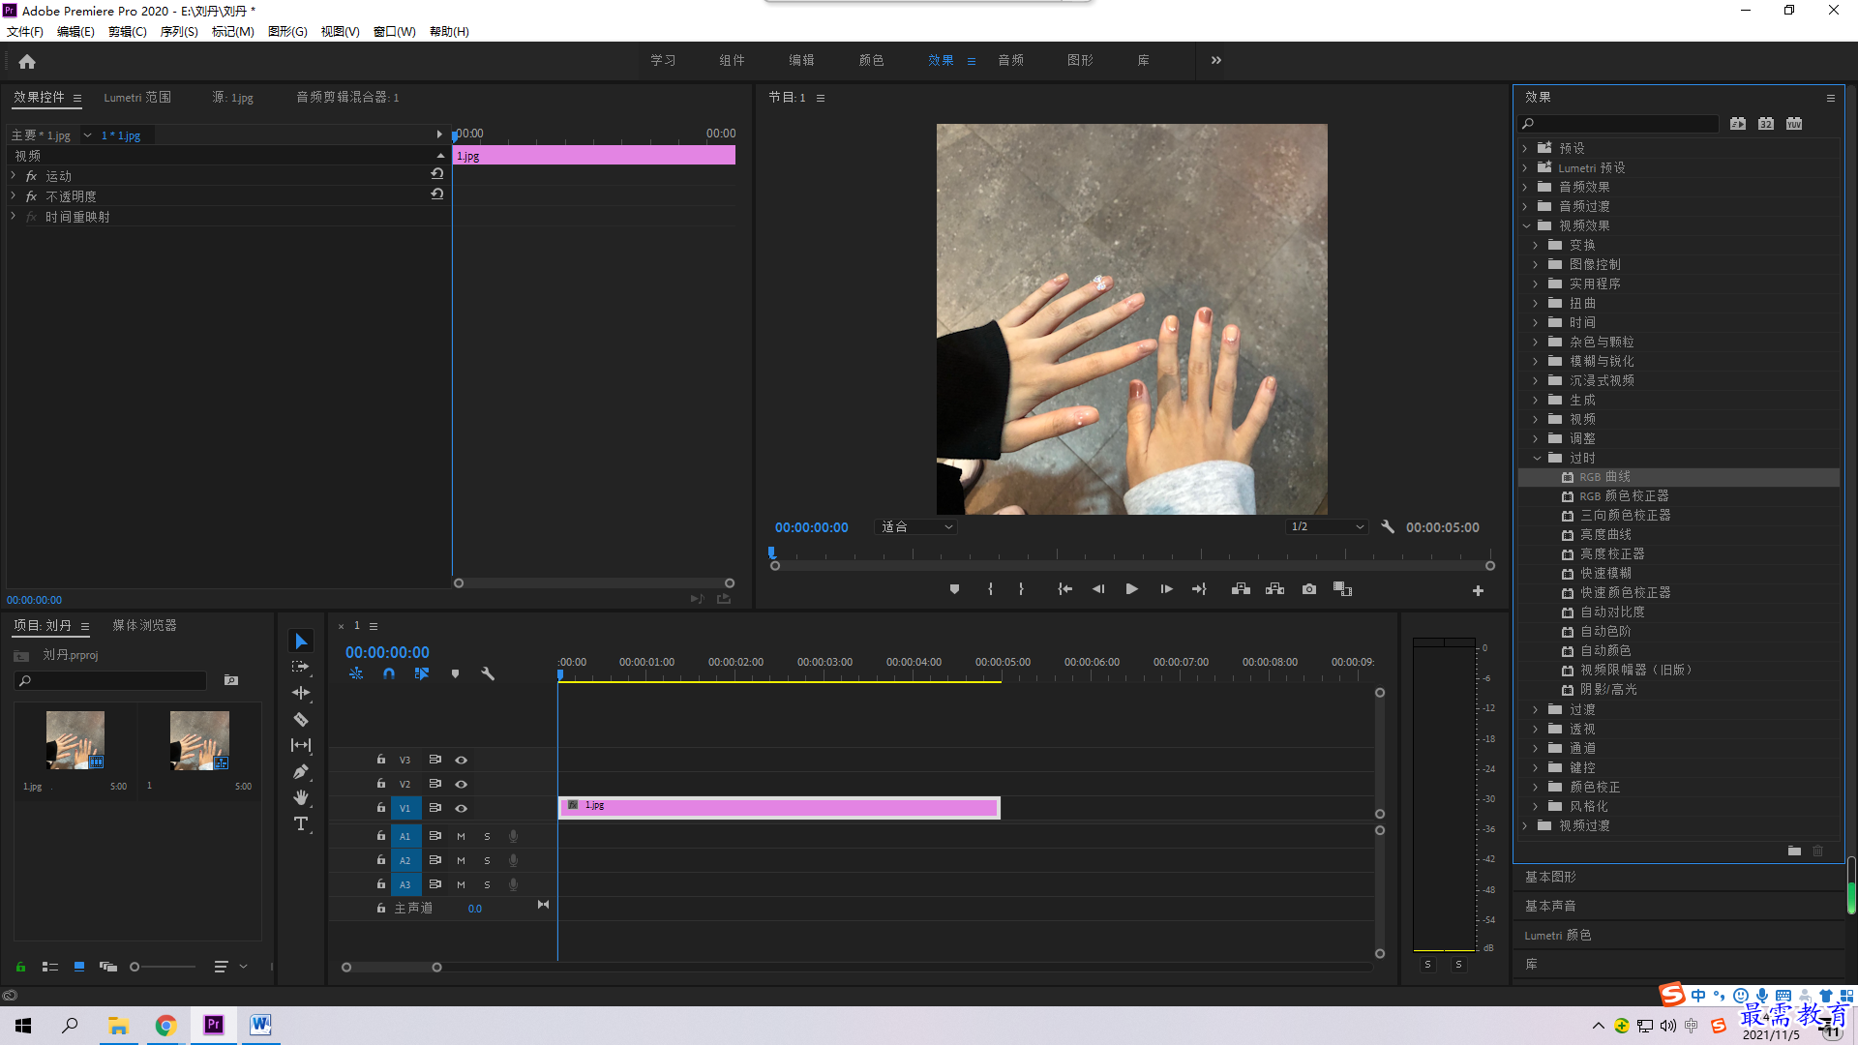
Task: Open the Lumetri 范围 tab
Action: tap(137, 98)
